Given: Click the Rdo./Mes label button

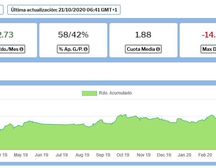Looking at the screenshot, I should pos(12,49).
